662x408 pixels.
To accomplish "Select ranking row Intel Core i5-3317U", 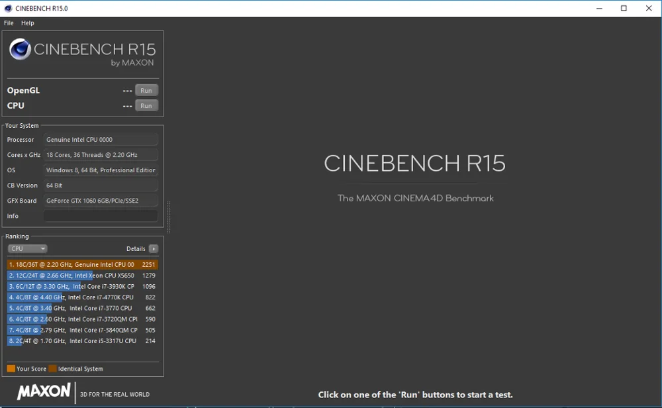I will point(82,341).
